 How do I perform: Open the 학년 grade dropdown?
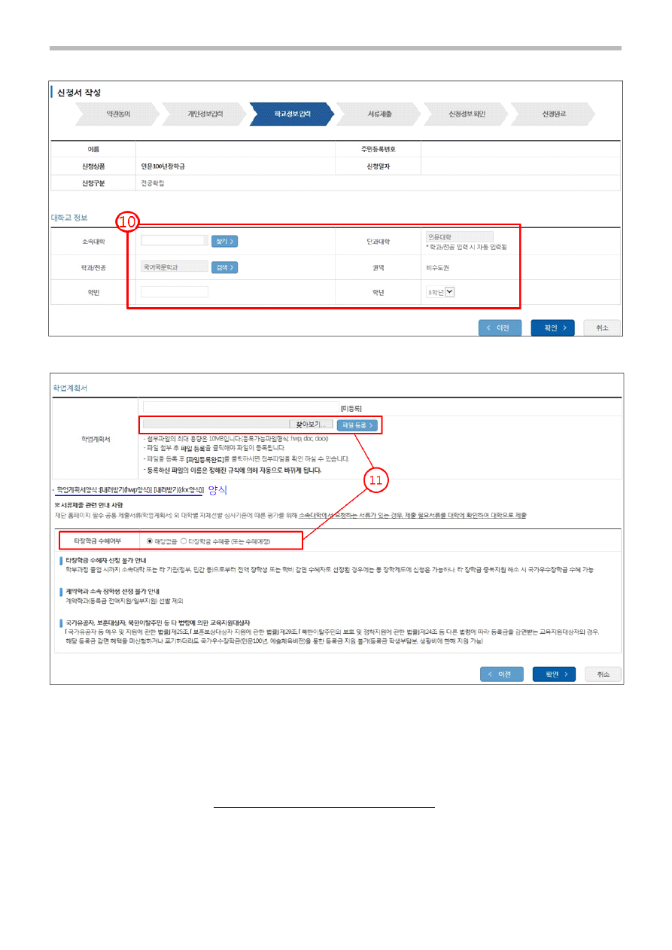click(449, 292)
